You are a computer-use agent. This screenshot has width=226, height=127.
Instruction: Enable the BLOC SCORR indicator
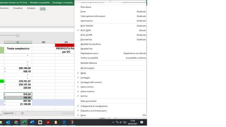110,35
